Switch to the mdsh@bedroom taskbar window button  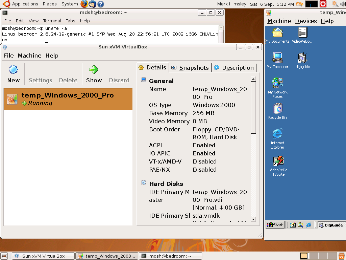(170, 256)
